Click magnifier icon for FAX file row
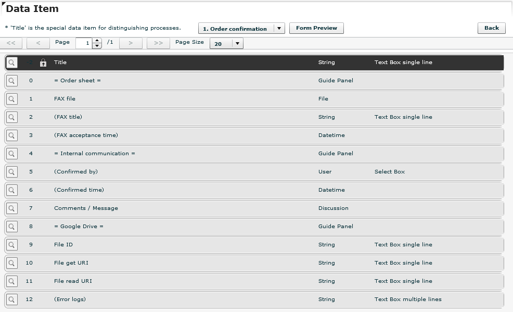 pos(12,99)
